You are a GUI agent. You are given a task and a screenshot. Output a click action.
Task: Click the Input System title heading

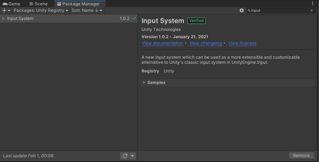coord(163,21)
